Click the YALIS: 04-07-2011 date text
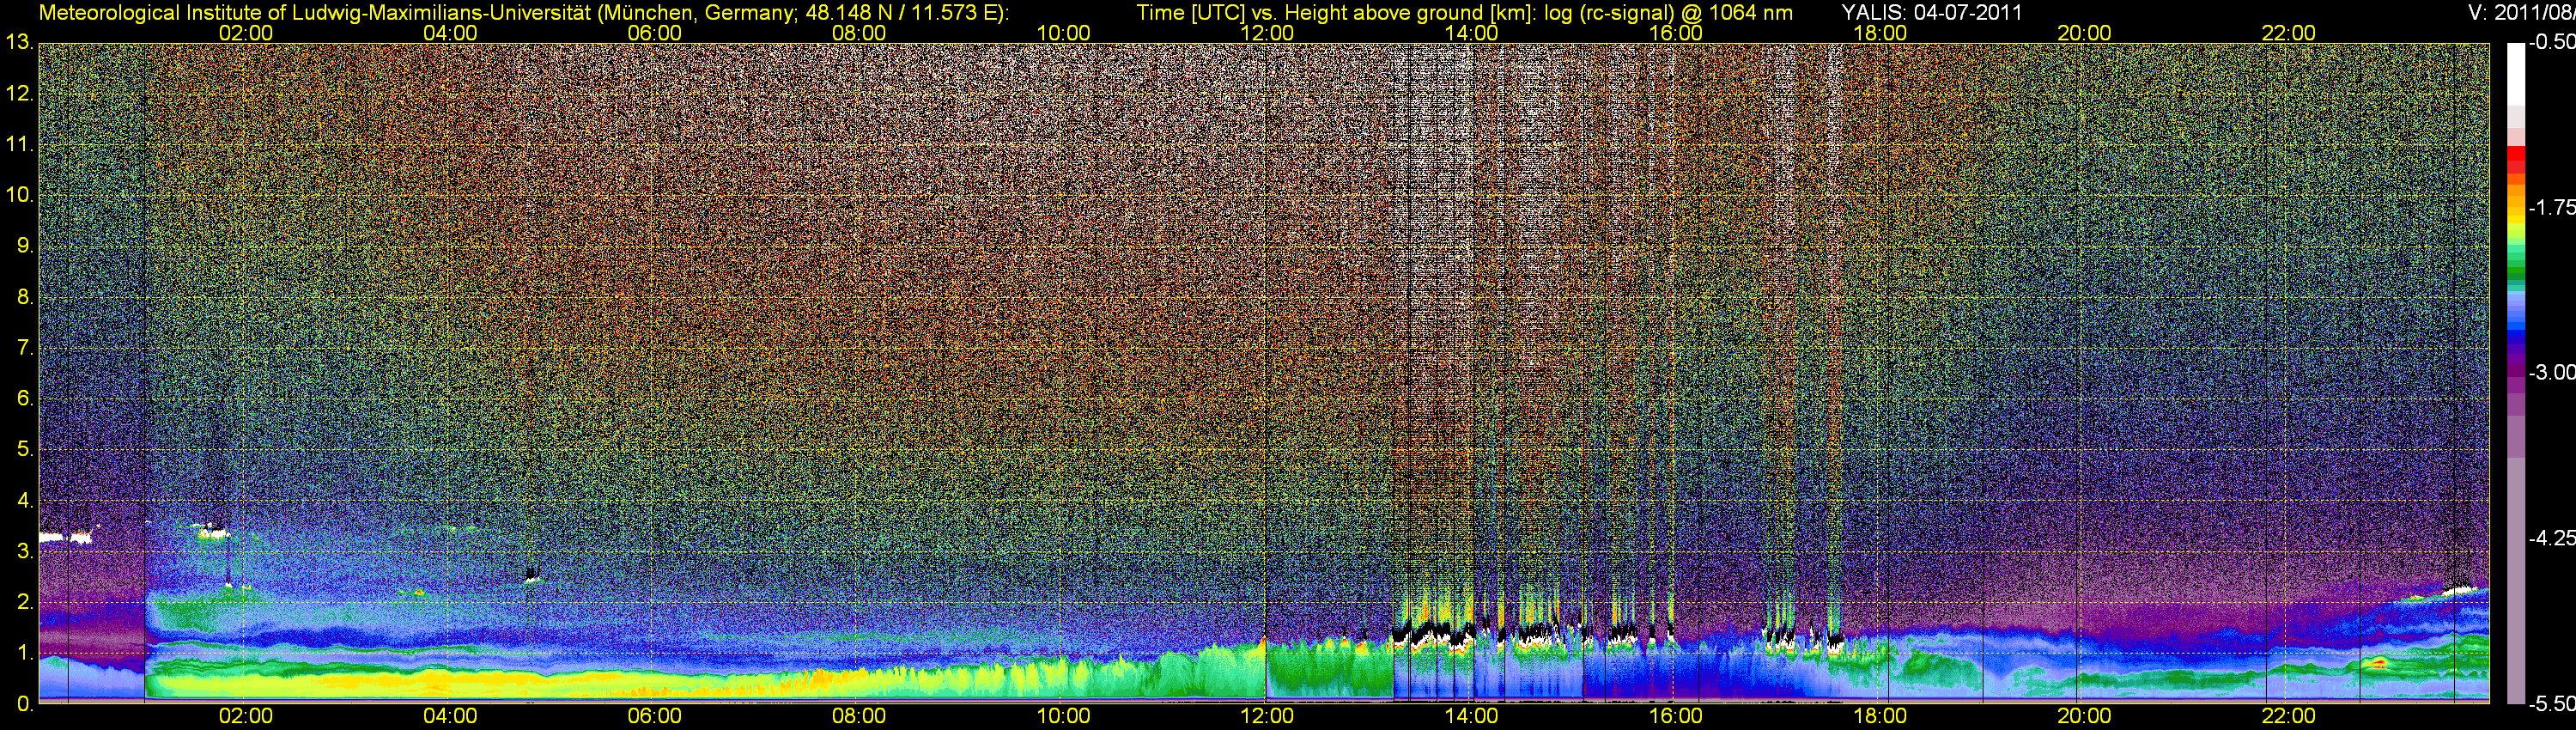Image resolution: width=2576 pixels, height=730 pixels. 1931,13
